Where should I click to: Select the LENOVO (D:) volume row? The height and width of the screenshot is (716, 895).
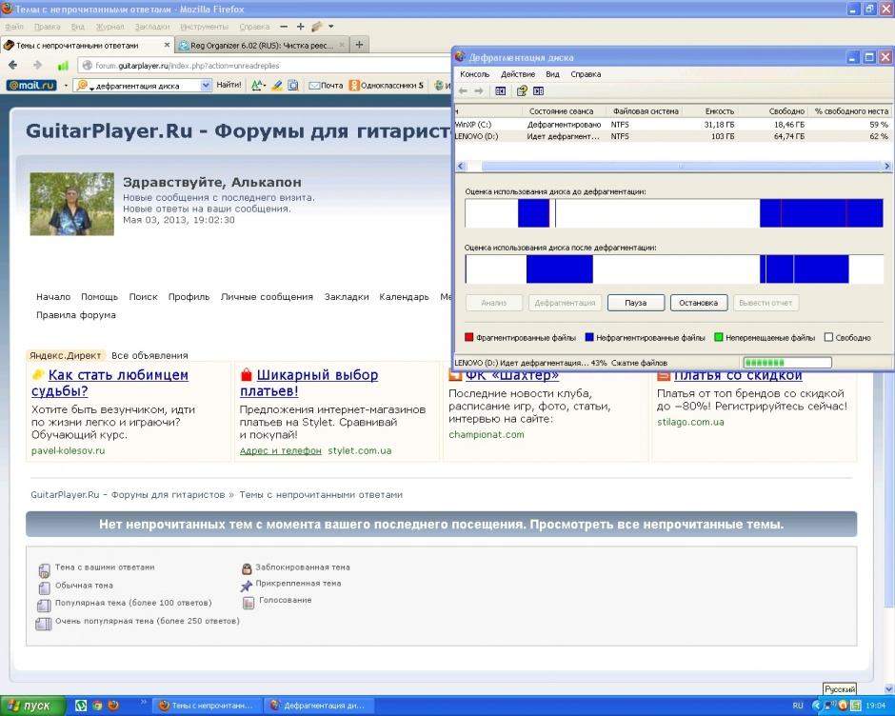[673, 136]
